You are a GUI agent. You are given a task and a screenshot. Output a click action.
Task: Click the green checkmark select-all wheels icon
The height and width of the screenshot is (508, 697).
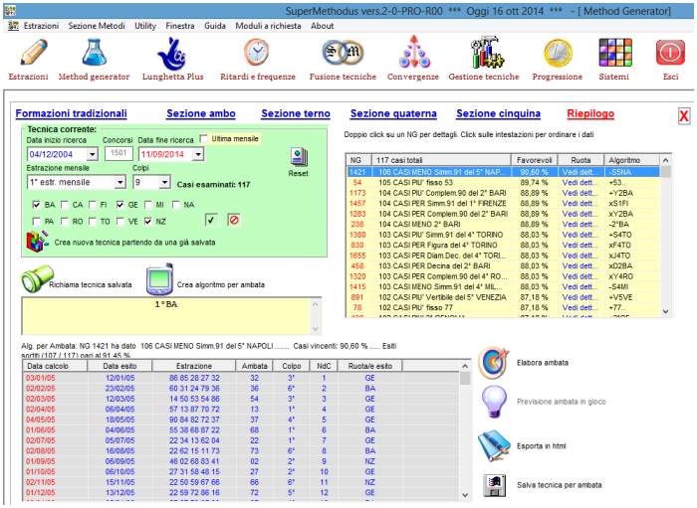pyautogui.click(x=211, y=220)
